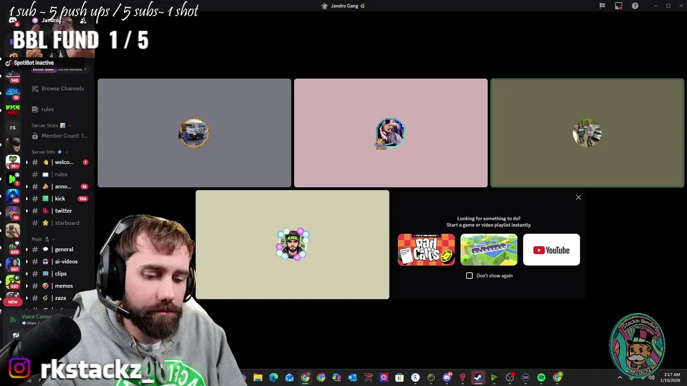Launch the YouTube watch together activity
The width and height of the screenshot is (687, 386).
pyautogui.click(x=551, y=250)
